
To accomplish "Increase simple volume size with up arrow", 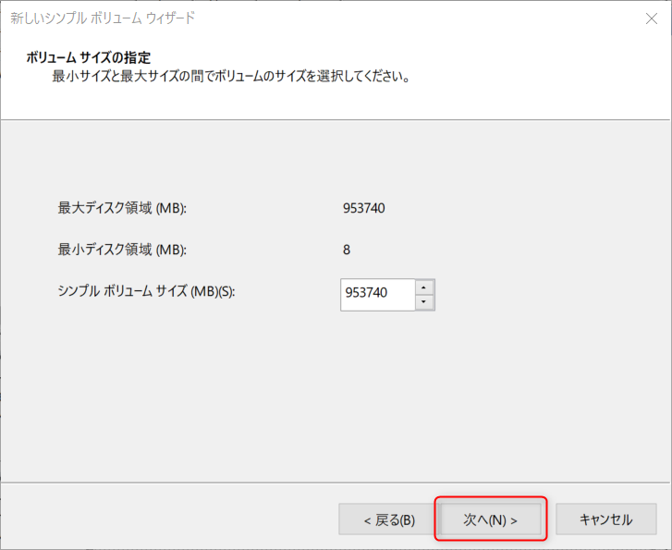I will pyautogui.click(x=424, y=287).
